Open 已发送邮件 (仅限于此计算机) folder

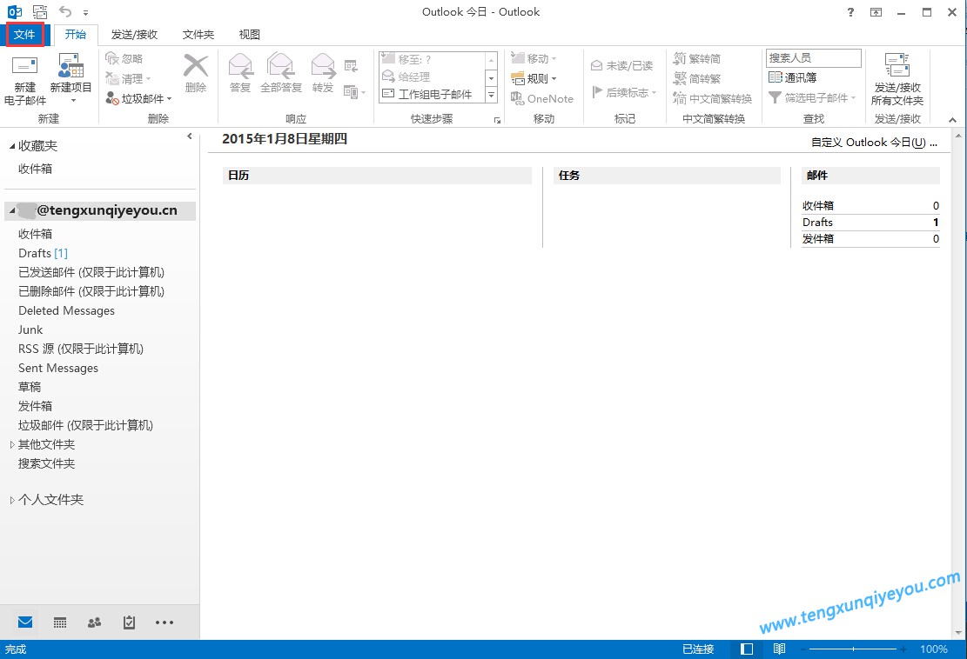[91, 272]
